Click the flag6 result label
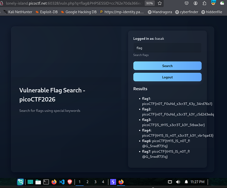The height and width of the screenshot is (188, 227). tap(147, 141)
